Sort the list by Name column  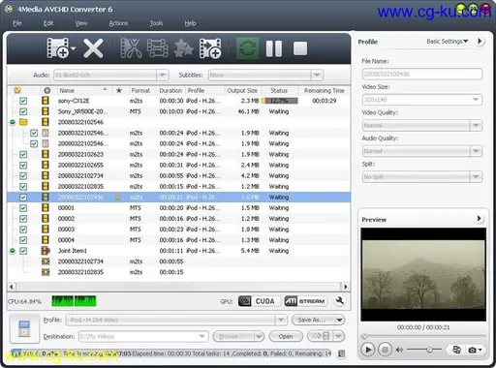tap(84, 90)
